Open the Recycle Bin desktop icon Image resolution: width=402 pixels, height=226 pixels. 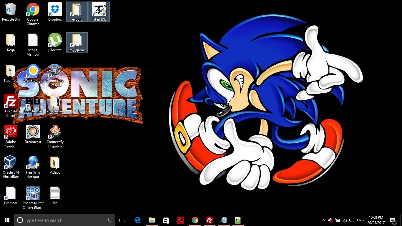pyautogui.click(x=11, y=12)
